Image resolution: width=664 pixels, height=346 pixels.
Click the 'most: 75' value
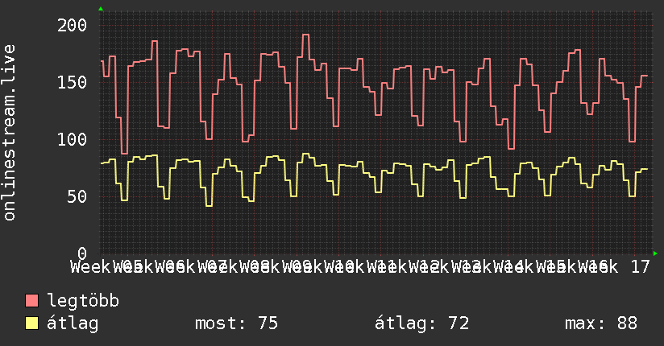tap(236, 323)
